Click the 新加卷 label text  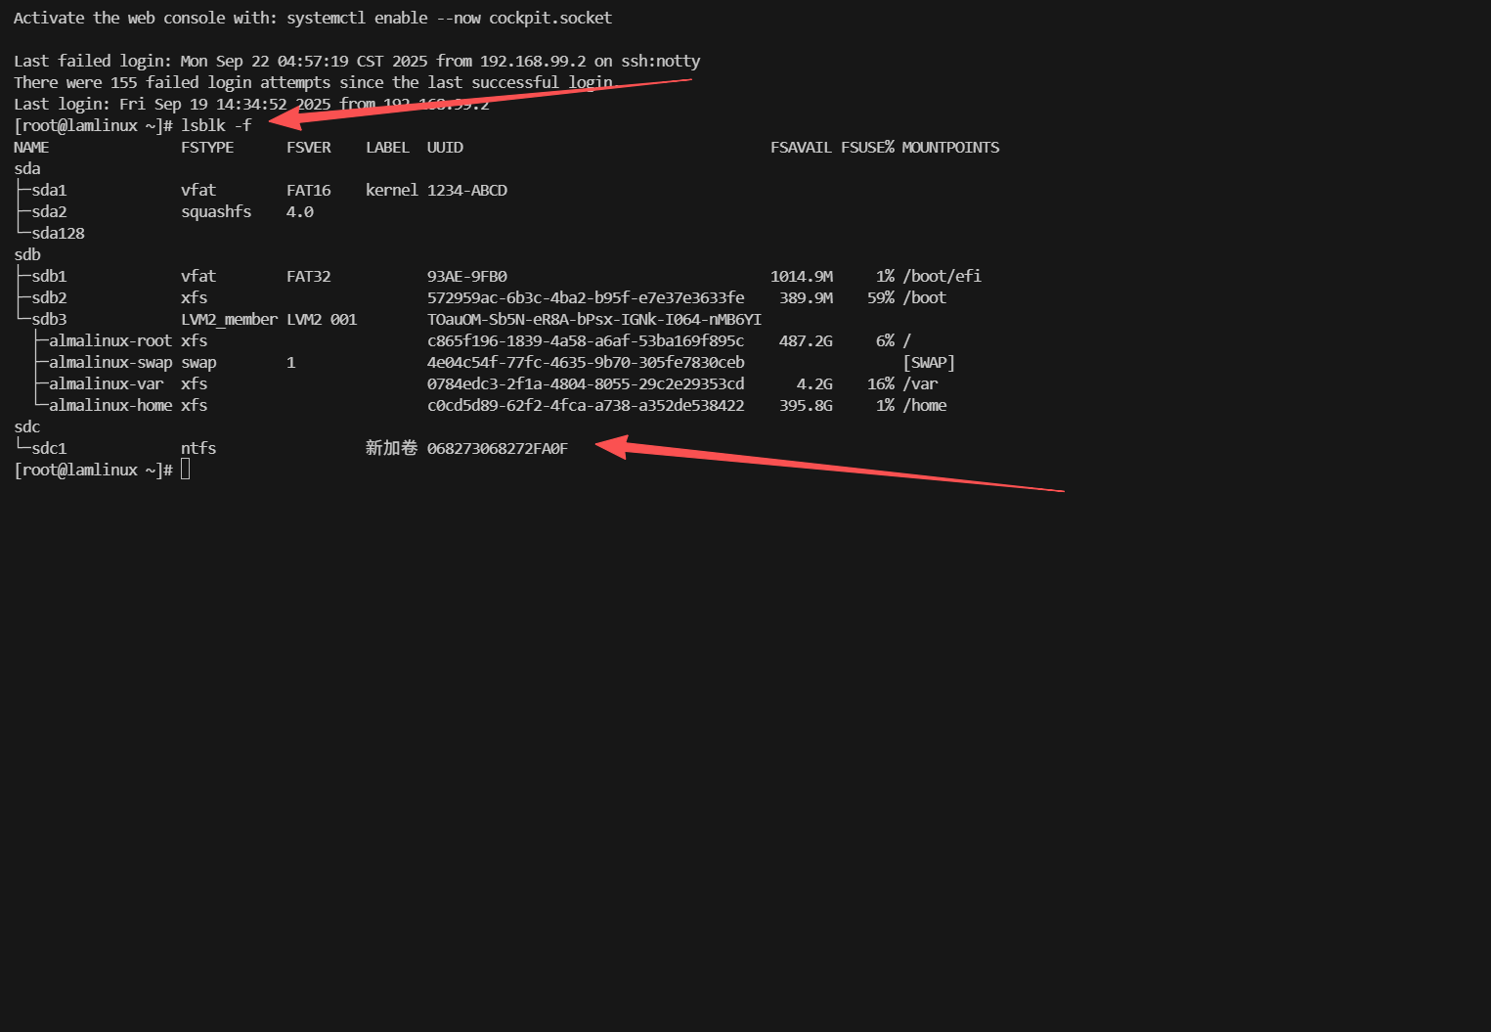coord(391,448)
